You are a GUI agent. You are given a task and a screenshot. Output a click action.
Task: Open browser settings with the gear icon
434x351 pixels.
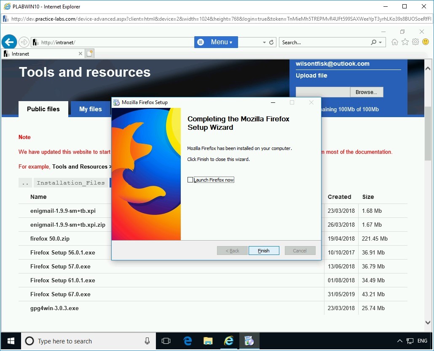tap(415, 42)
